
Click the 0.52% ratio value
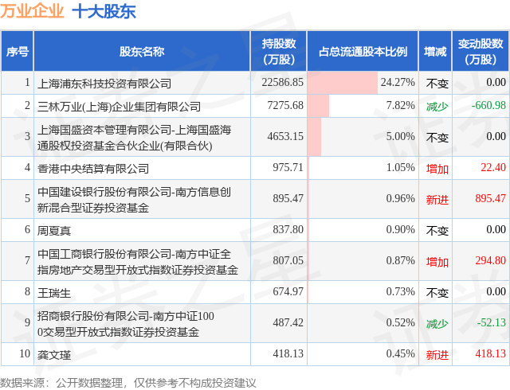point(400,322)
